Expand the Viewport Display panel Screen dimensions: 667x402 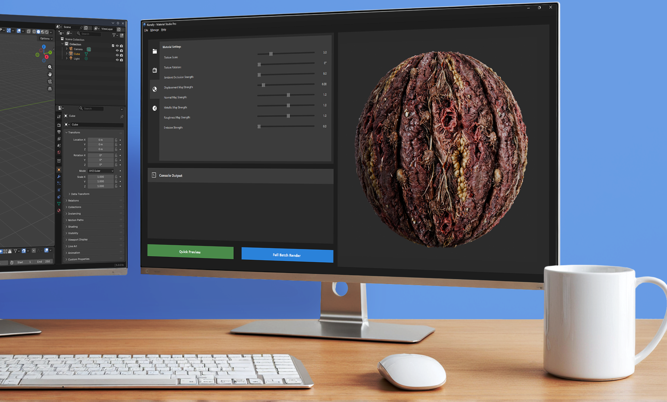click(x=77, y=240)
